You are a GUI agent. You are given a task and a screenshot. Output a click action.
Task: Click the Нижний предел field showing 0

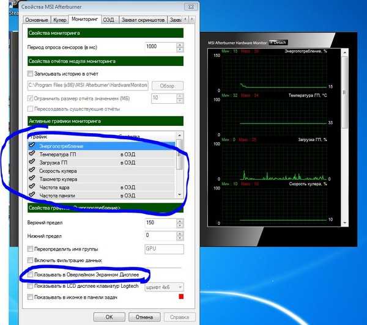[160, 236]
